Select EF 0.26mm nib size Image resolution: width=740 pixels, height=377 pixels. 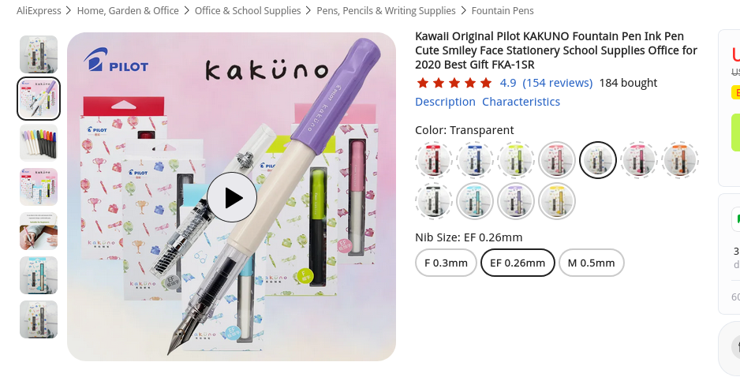pyautogui.click(x=518, y=263)
